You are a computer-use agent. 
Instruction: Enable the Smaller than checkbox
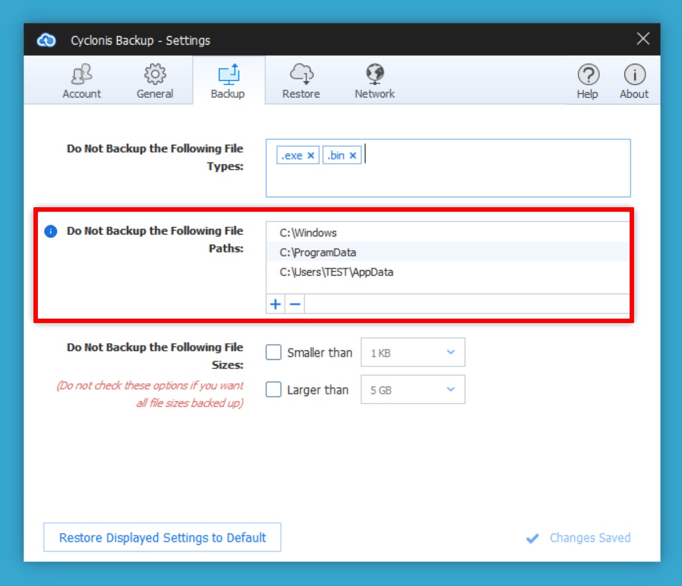(274, 353)
